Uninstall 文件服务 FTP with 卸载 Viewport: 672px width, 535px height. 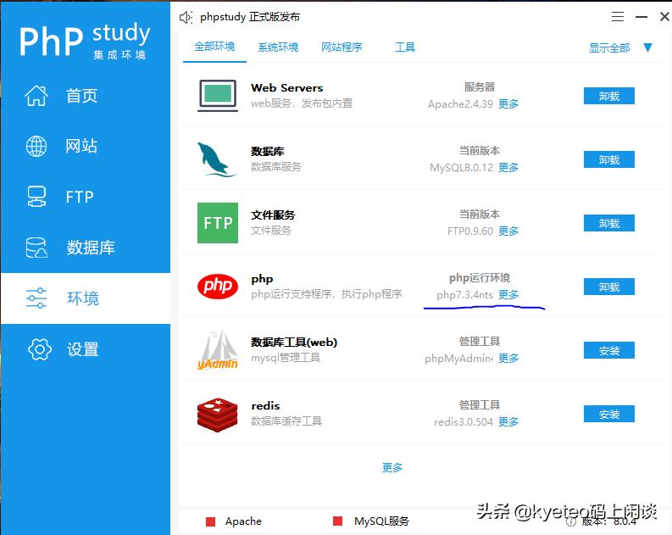(x=609, y=223)
